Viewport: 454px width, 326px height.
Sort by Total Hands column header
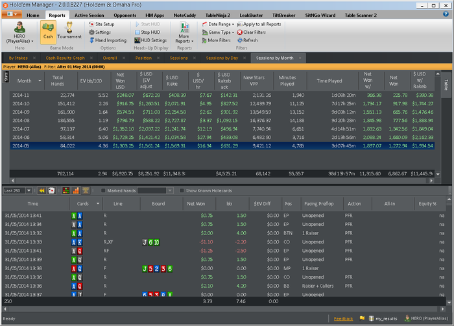click(x=58, y=81)
